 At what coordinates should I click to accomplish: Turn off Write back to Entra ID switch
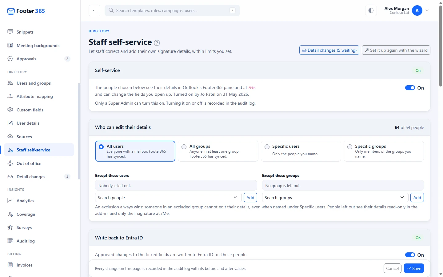(410, 255)
